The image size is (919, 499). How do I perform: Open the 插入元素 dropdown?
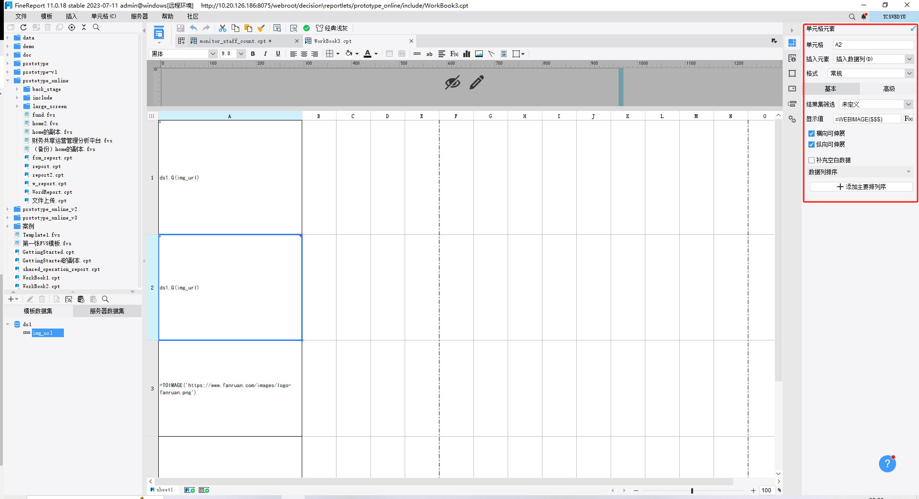pyautogui.click(x=874, y=59)
